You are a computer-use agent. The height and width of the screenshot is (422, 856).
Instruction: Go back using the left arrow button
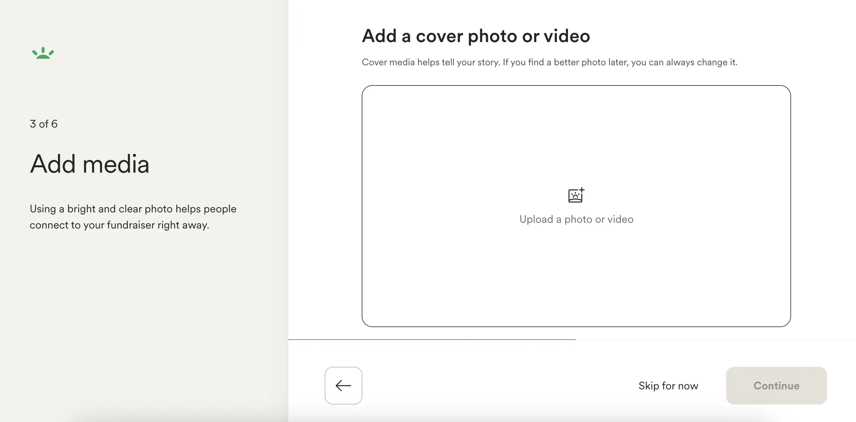[343, 385]
